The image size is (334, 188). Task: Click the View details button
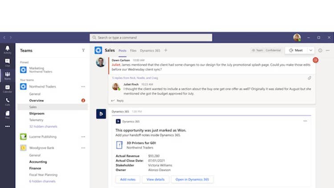155,180
